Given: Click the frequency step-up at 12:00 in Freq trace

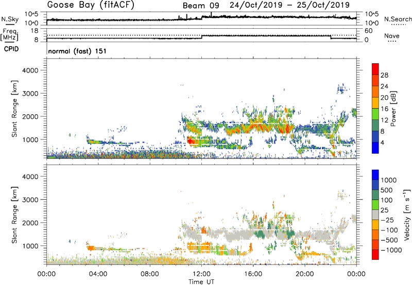Looking at the screenshot, I should (201, 37).
